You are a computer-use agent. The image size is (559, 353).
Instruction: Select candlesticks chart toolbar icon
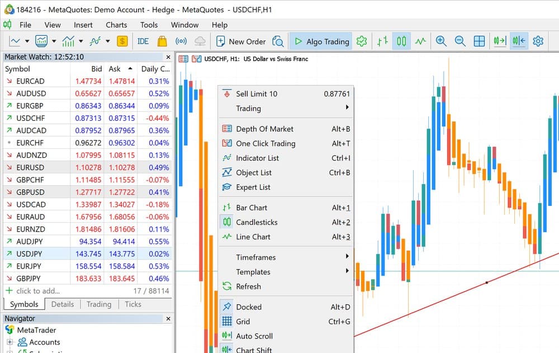coord(401,41)
